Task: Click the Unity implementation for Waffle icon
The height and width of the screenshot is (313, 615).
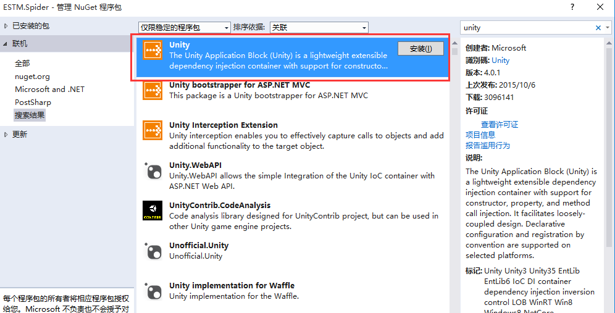Action: point(153,291)
